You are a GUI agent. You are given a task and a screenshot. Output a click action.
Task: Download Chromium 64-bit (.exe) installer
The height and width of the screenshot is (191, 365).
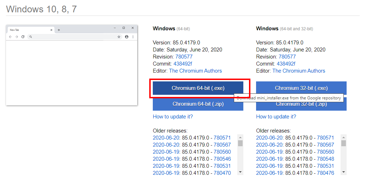pos(198,88)
